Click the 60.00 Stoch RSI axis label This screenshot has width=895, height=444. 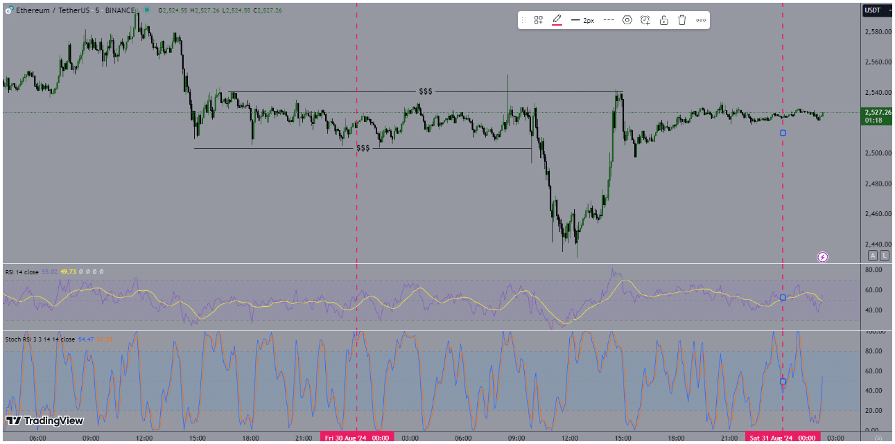(872, 371)
